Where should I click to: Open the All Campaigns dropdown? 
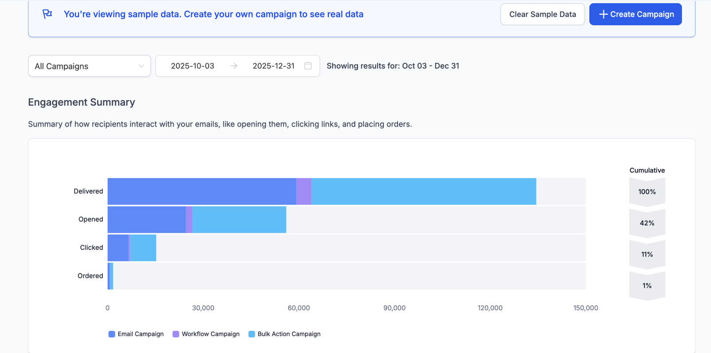coord(89,66)
